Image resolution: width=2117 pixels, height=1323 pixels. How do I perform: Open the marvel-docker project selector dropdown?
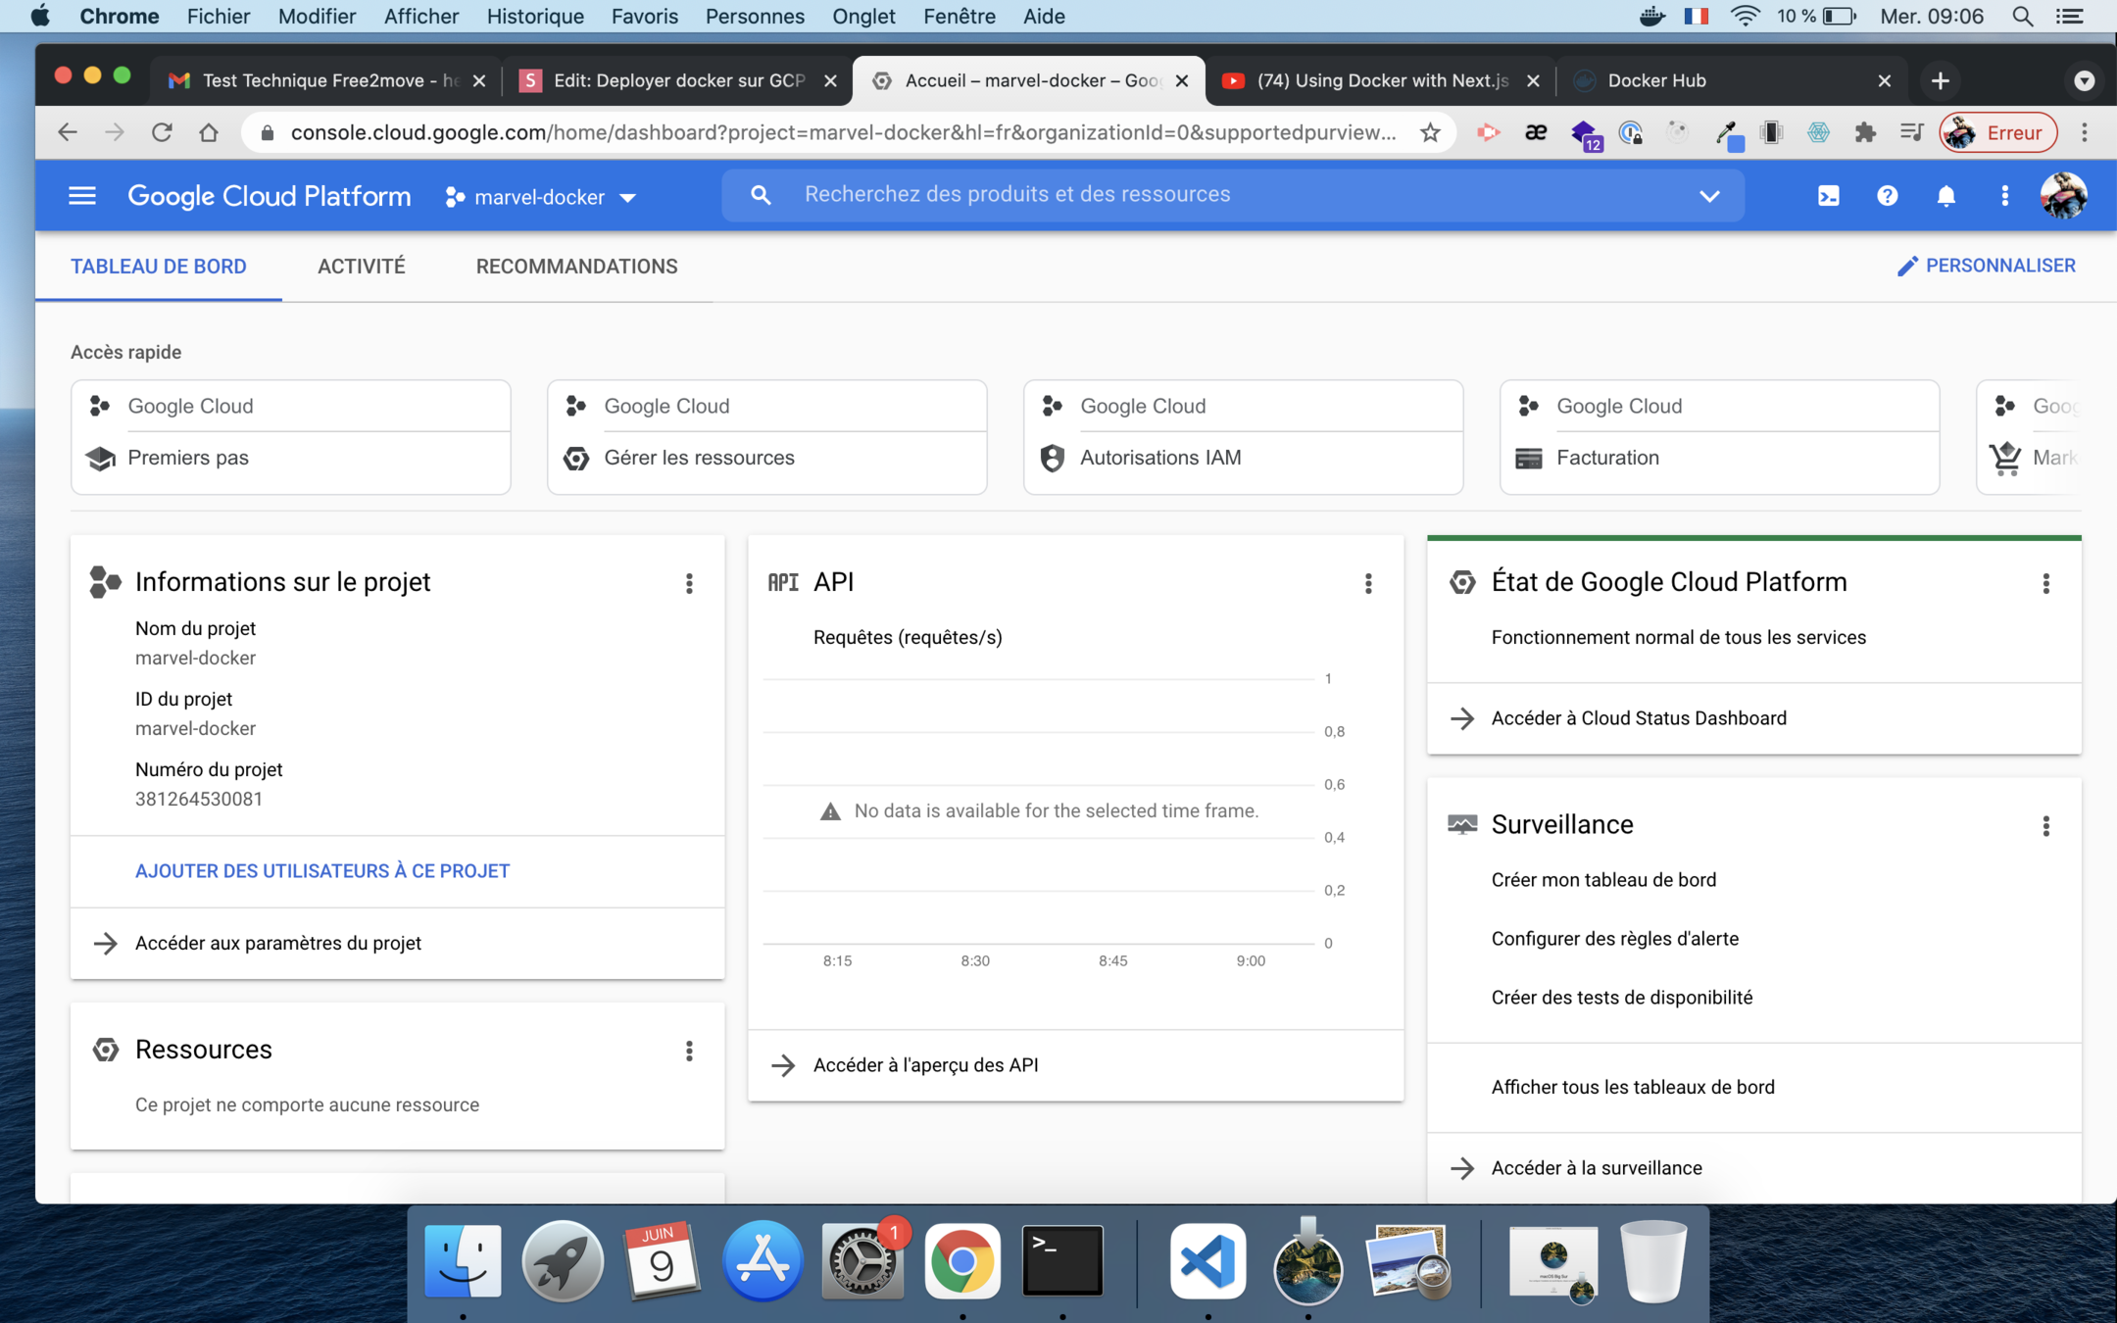(541, 197)
